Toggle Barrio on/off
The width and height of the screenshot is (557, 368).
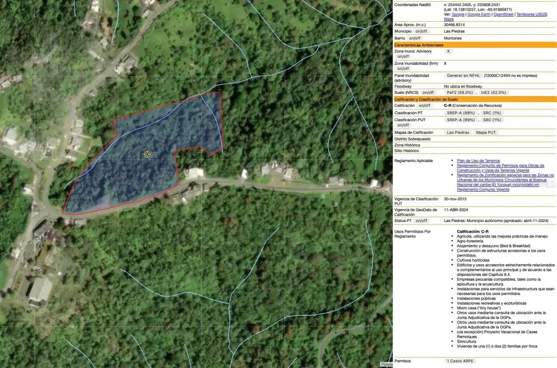click(413, 37)
